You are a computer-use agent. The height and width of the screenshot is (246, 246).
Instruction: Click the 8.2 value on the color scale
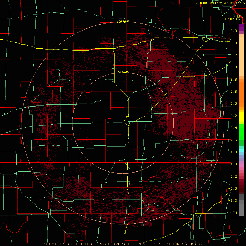[x=234, y=55]
